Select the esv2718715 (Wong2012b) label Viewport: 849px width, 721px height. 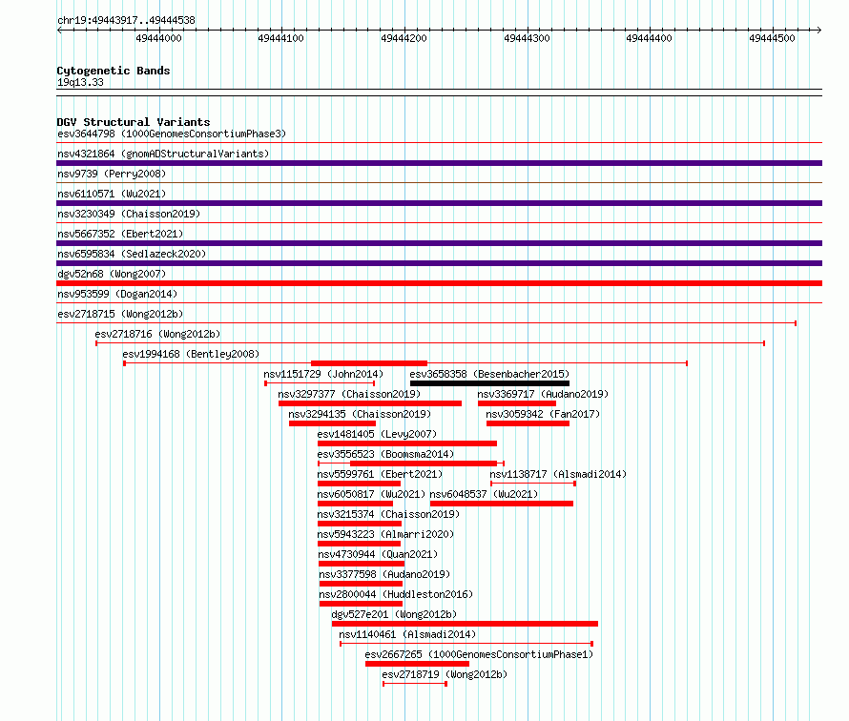click(120, 314)
